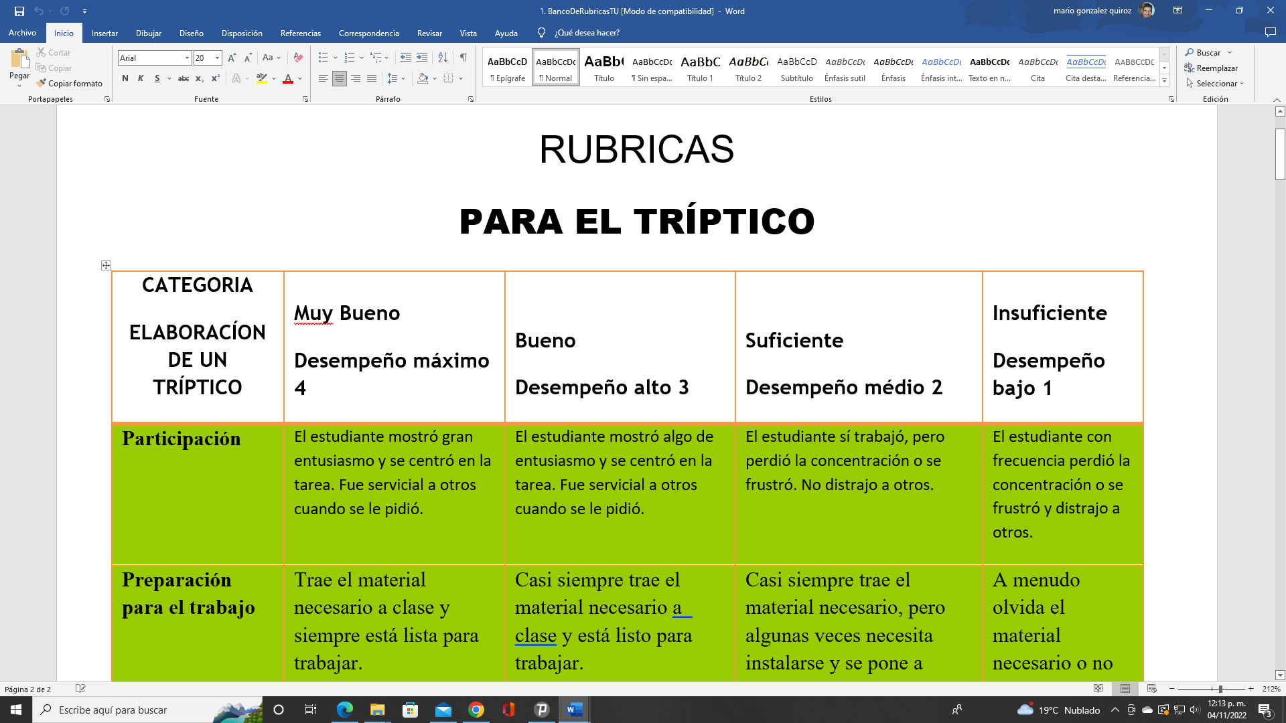Screen dimensions: 1286x723
Task: Open the Insertar ribbon tab
Action: click(104, 33)
